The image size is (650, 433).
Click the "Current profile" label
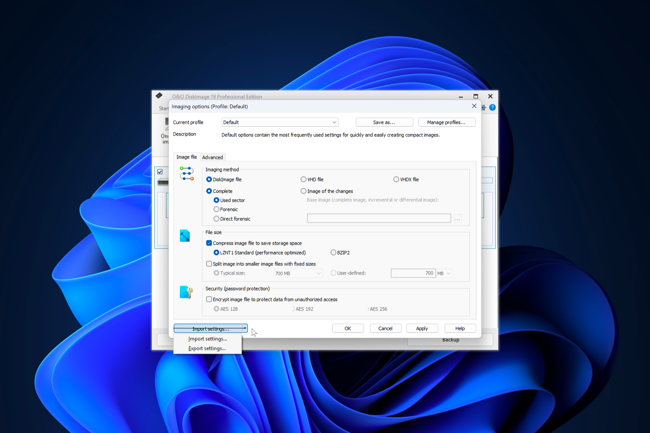click(188, 123)
